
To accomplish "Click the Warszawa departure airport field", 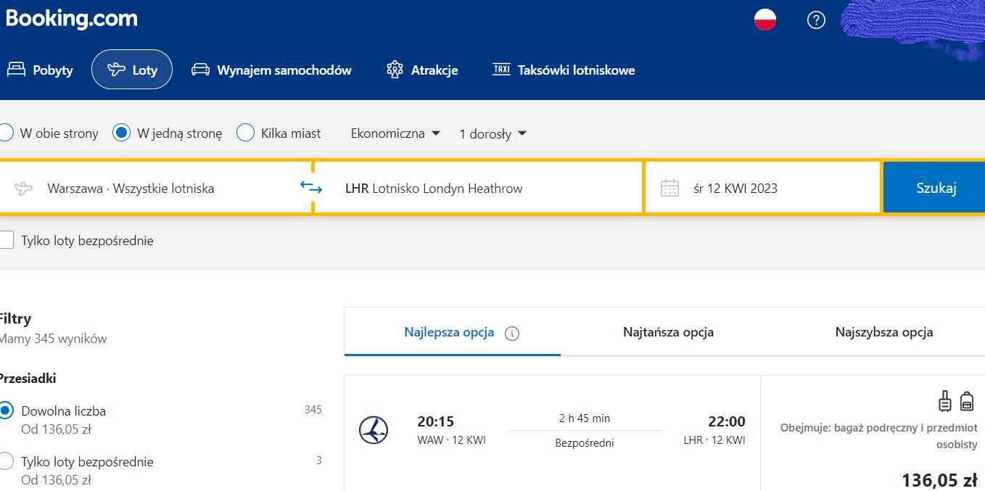I will coord(155,189).
